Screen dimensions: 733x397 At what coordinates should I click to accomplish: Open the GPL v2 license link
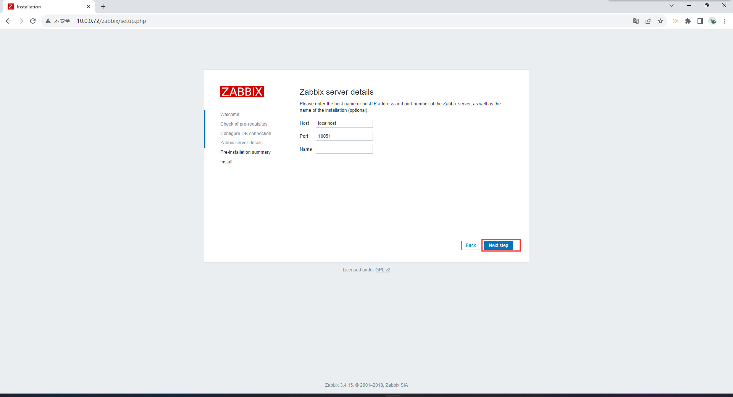(383, 270)
